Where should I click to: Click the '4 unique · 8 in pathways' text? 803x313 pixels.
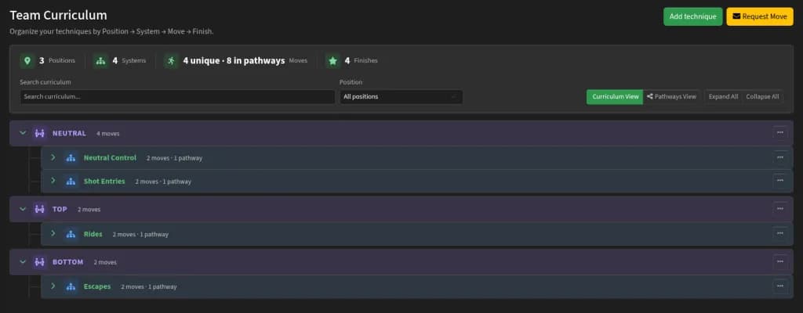pos(234,61)
